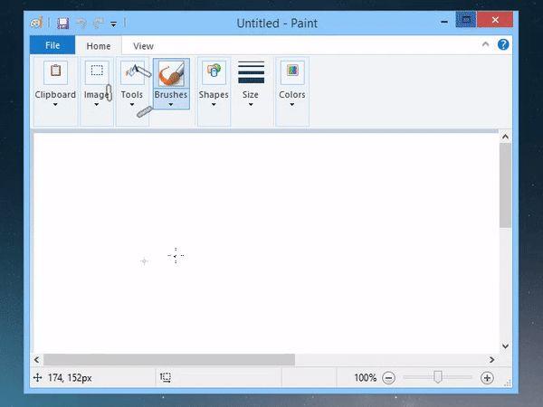Click the vertical scrollbar up arrow
The image size is (543, 407).
coord(505,137)
